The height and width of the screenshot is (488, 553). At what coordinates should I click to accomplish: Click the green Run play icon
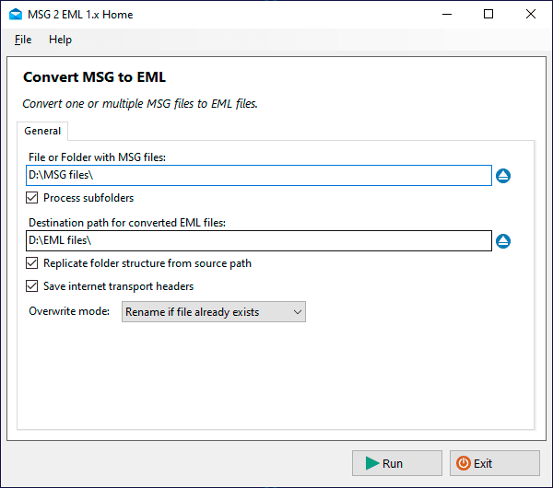(371, 463)
